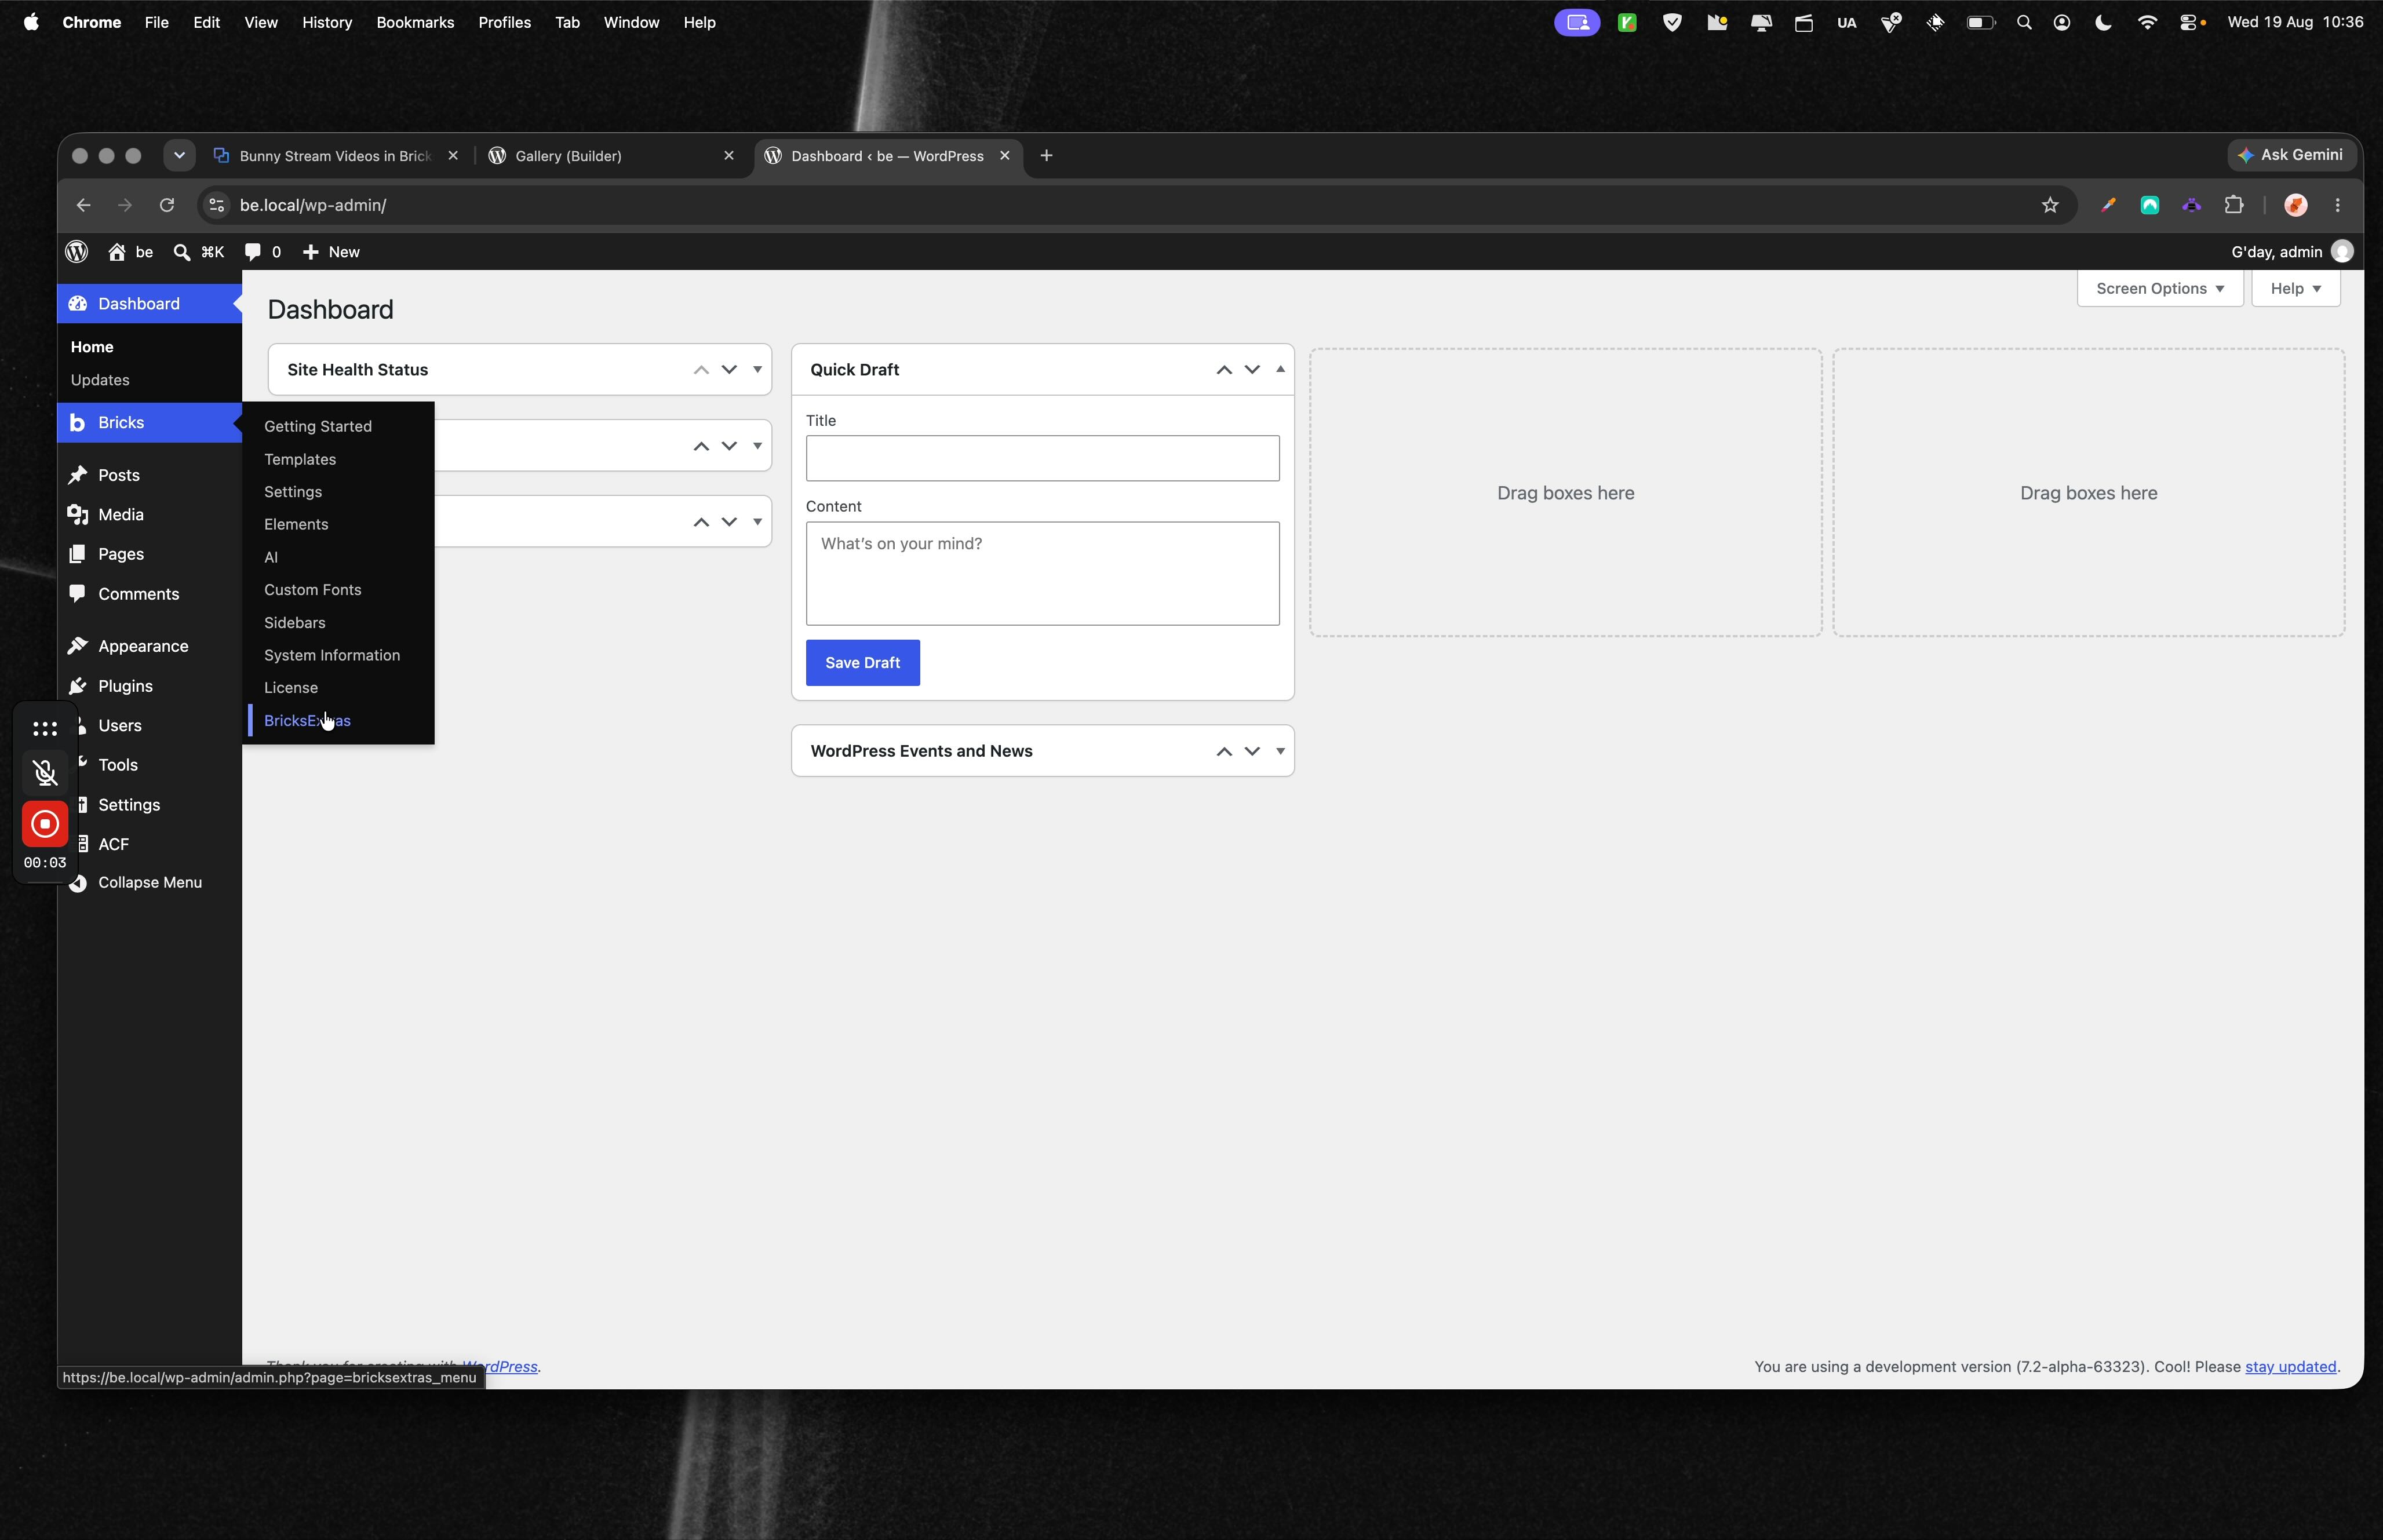The height and width of the screenshot is (1540, 2383).
Task: Stop the screen recording
Action: [45, 824]
